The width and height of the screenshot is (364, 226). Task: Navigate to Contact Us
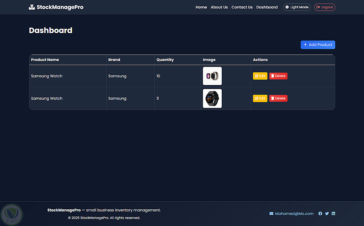coord(242,7)
